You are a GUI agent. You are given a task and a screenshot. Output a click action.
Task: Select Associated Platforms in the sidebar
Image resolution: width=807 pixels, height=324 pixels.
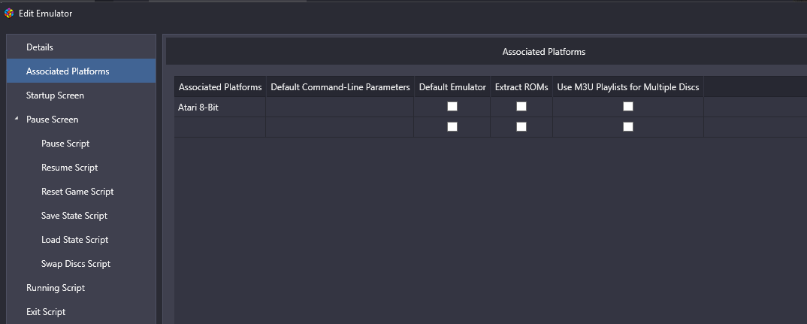(81, 71)
